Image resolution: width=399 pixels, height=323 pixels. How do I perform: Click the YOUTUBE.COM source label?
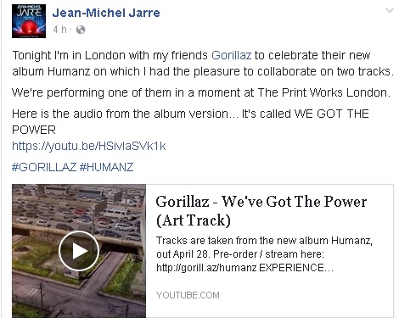[188, 295]
